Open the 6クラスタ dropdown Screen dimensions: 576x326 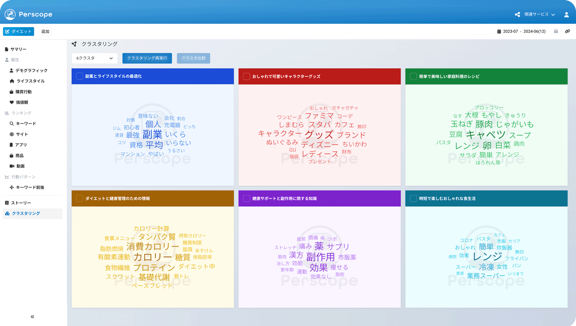[x=95, y=58]
